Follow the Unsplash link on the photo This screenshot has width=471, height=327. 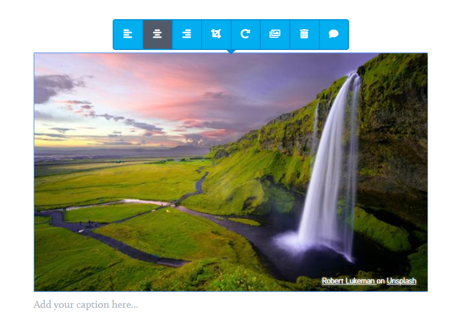click(401, 281)
